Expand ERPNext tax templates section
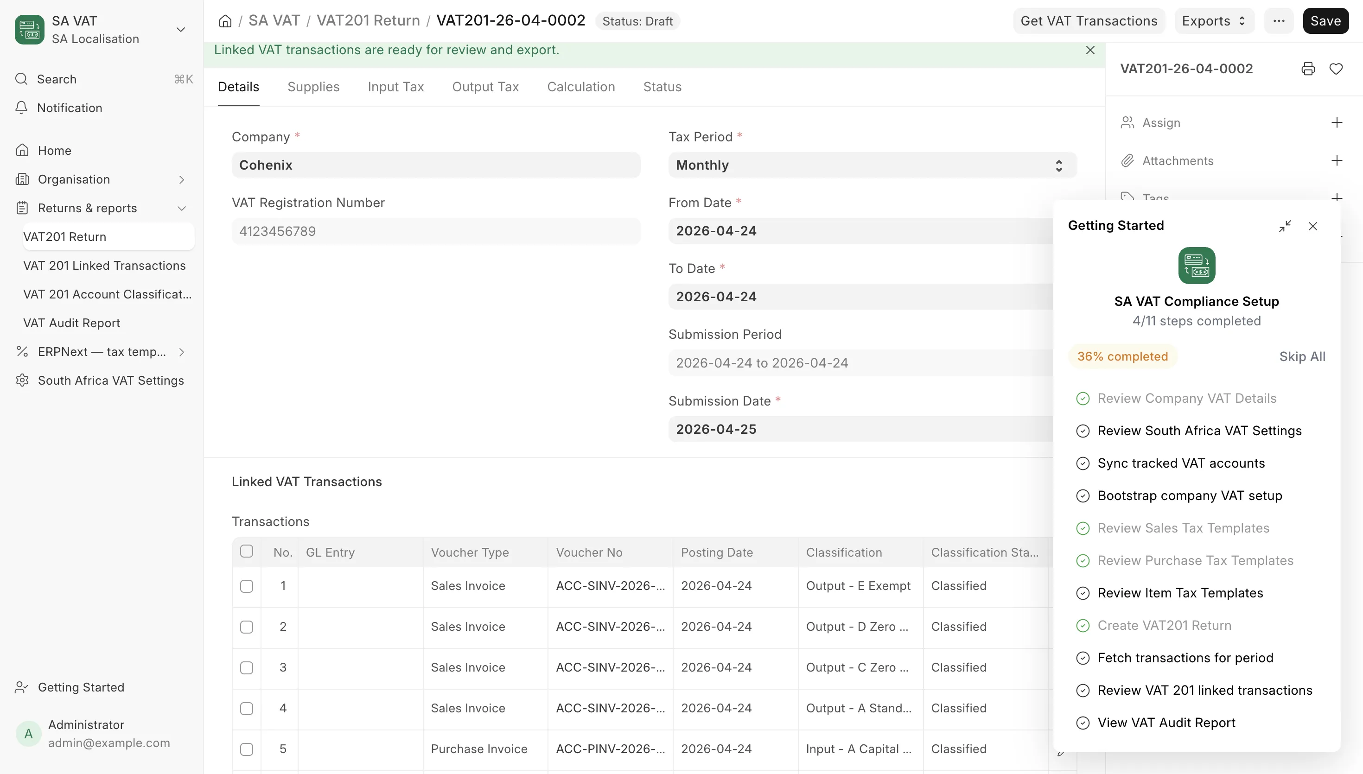Screen dimensions: 1363x774 [x=181, y=352]
